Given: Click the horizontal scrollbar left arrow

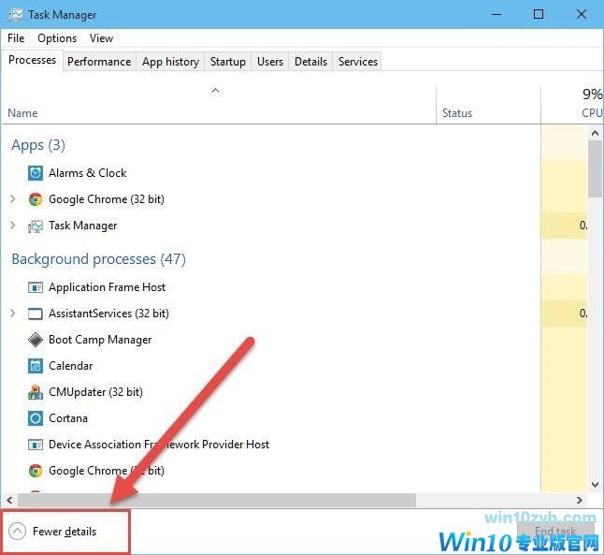Looking at the screenshot, I should click(9, 500).
